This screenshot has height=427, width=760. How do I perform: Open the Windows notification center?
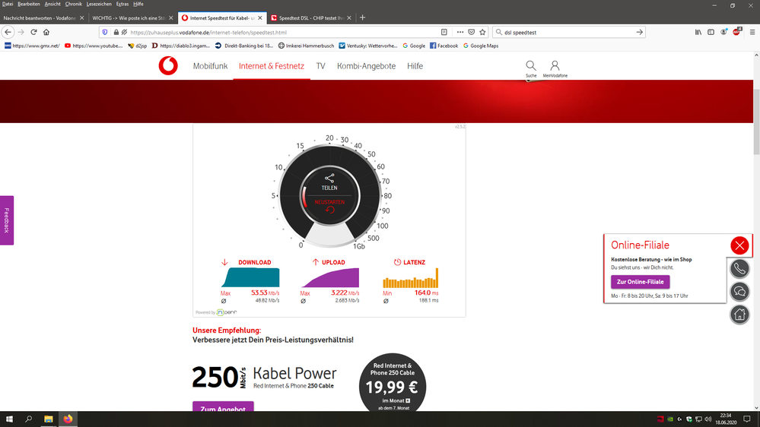point(747,419)
